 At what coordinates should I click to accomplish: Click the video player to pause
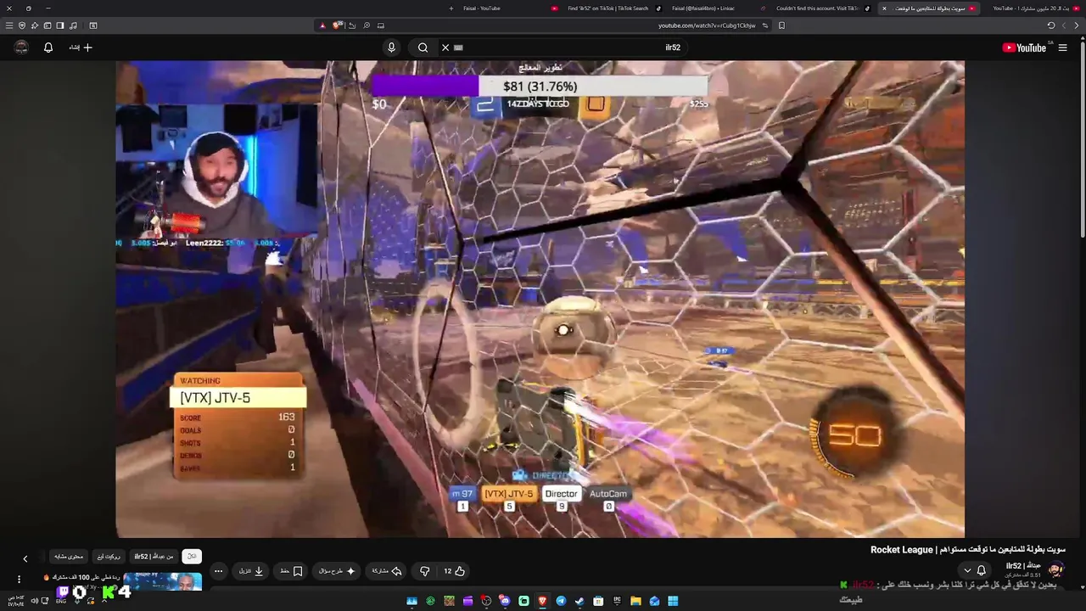[x=540, y=299]
